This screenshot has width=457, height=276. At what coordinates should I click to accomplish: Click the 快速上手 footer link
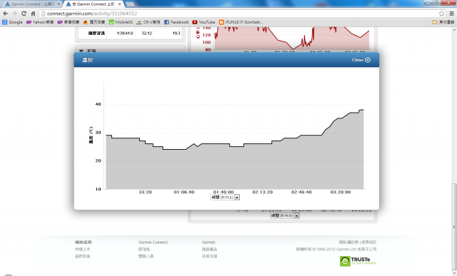(x=83, y=249)
